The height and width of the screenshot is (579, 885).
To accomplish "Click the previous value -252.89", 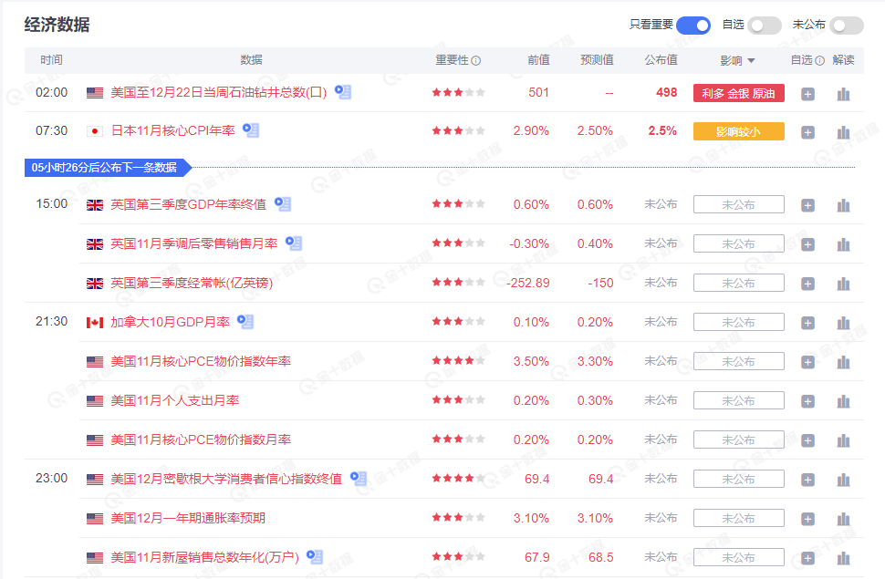I will click(527, 284).
